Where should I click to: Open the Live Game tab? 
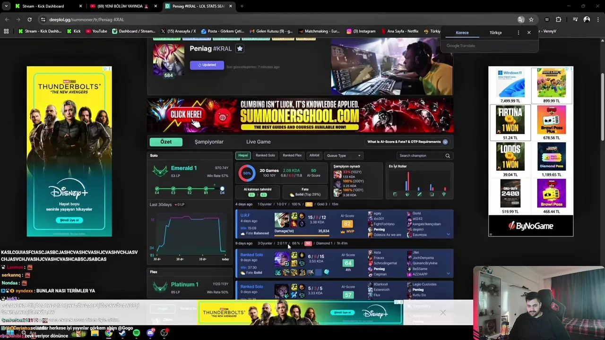tap(258, 142)
